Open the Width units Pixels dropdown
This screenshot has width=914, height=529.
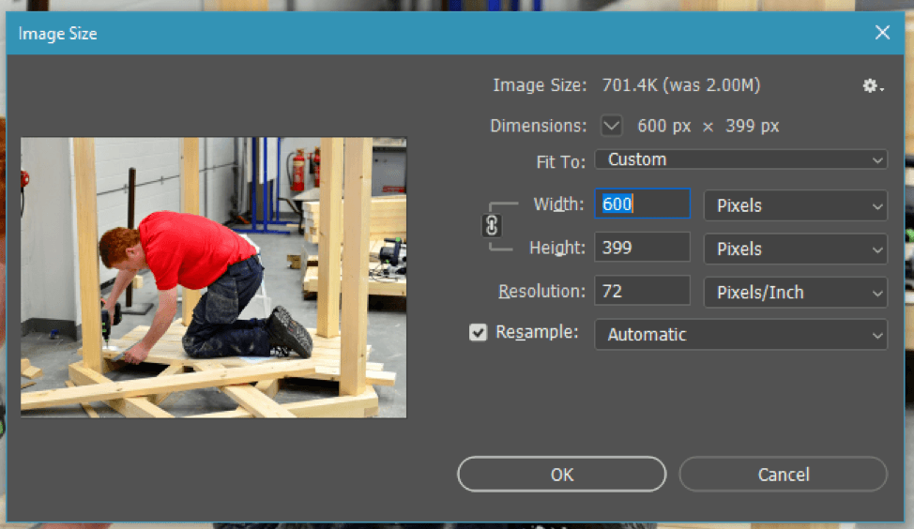point(795,205)
